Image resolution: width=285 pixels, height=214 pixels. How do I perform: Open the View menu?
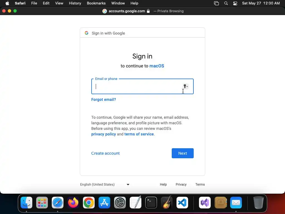[59, 3]
